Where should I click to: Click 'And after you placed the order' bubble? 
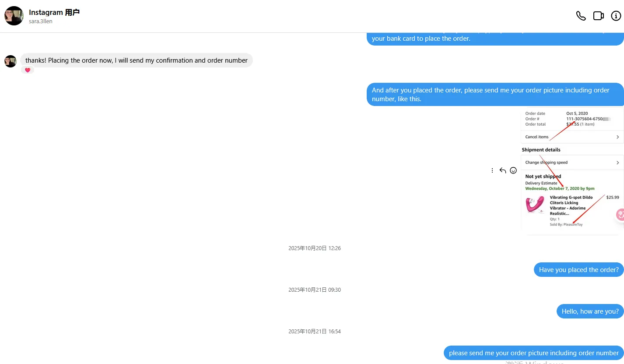tap(495, 95)
